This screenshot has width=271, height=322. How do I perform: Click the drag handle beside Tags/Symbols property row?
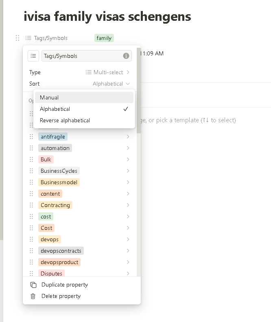(17, 38)
